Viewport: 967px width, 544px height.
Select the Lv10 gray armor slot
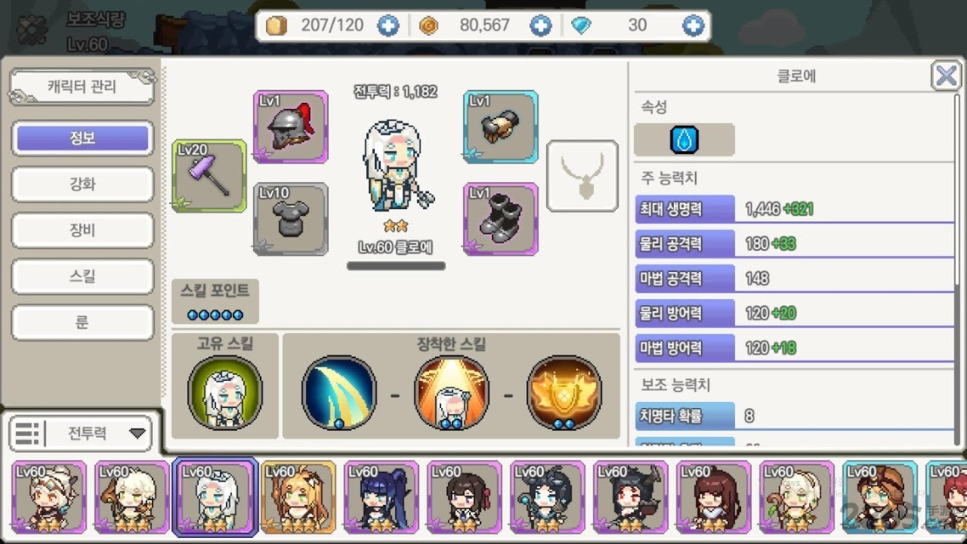point(291,219)
